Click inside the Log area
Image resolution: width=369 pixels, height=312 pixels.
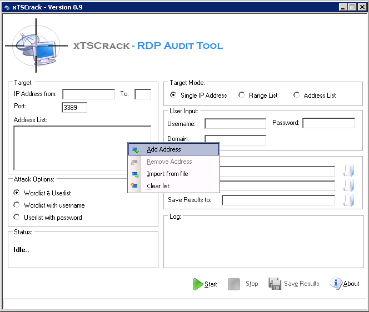click(263, 243)
